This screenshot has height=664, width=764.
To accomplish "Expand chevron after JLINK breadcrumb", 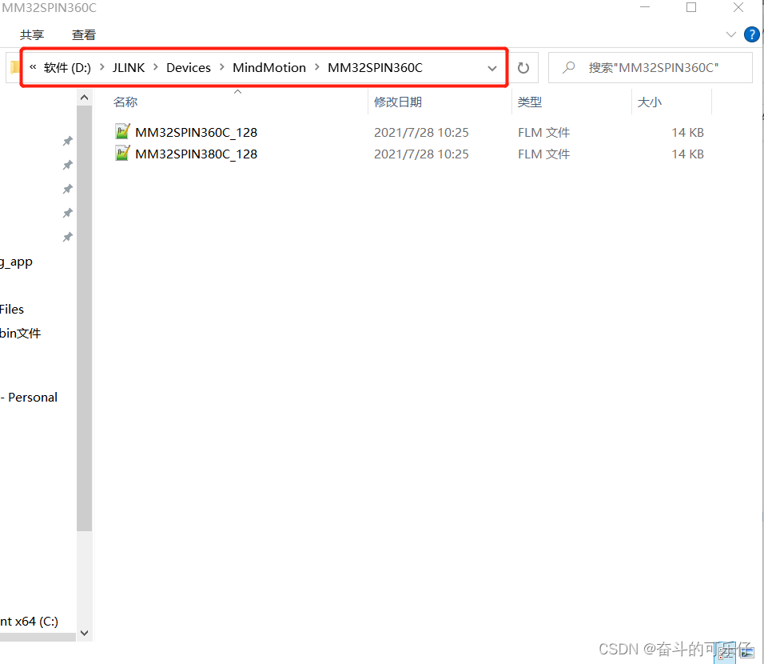I will click(156, 67).
